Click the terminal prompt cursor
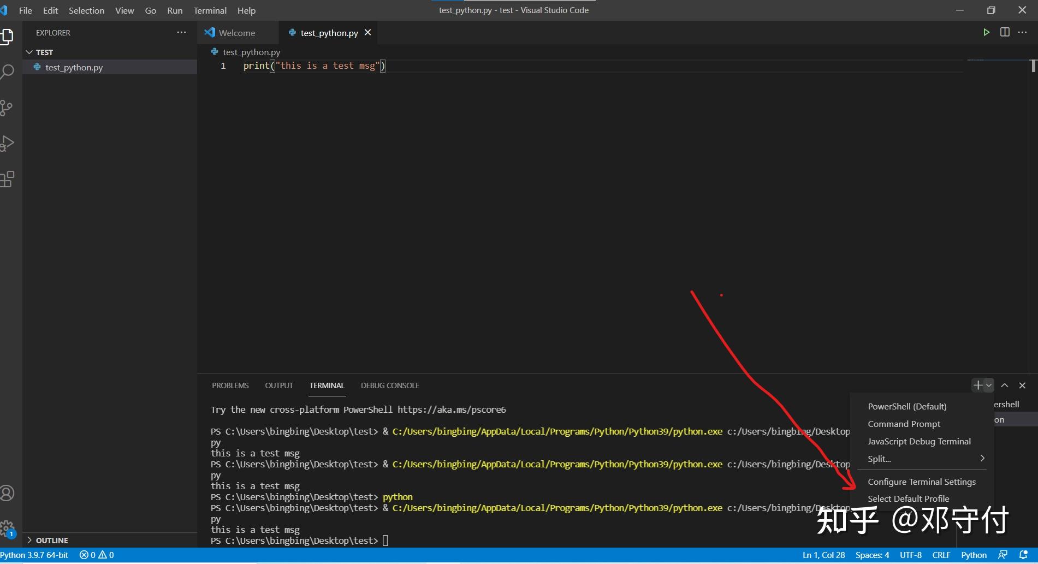Image resolution: width=1038 pixels, height=564 pixels. pyautogui.click(x=385, y=541)
